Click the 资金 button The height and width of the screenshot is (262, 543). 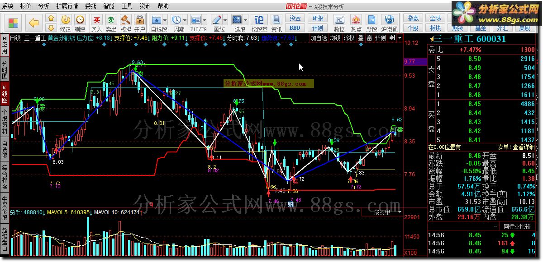tap(295, 18)
